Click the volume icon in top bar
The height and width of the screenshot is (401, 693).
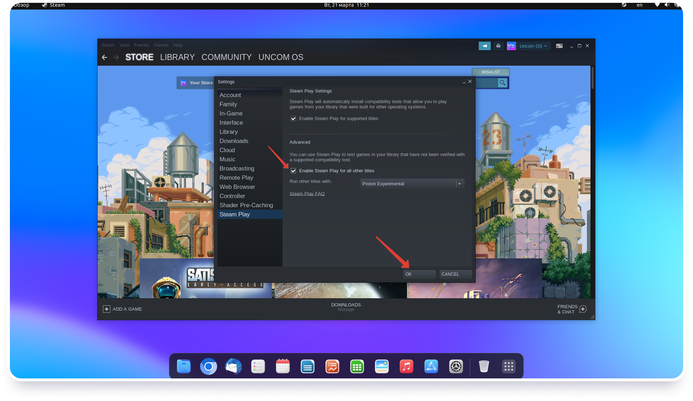coord(667,5)
